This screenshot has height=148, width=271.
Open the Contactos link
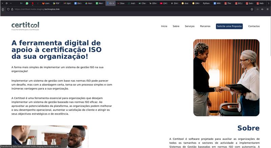[x=254, y=26]
